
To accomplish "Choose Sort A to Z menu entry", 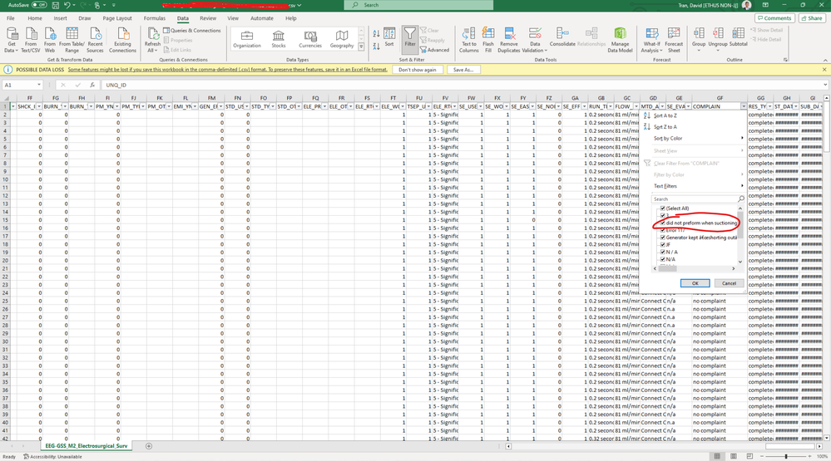I will click(665, 115).
